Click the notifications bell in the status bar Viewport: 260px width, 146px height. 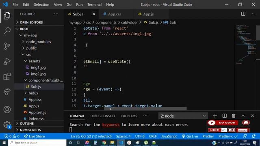pos(253,136)
